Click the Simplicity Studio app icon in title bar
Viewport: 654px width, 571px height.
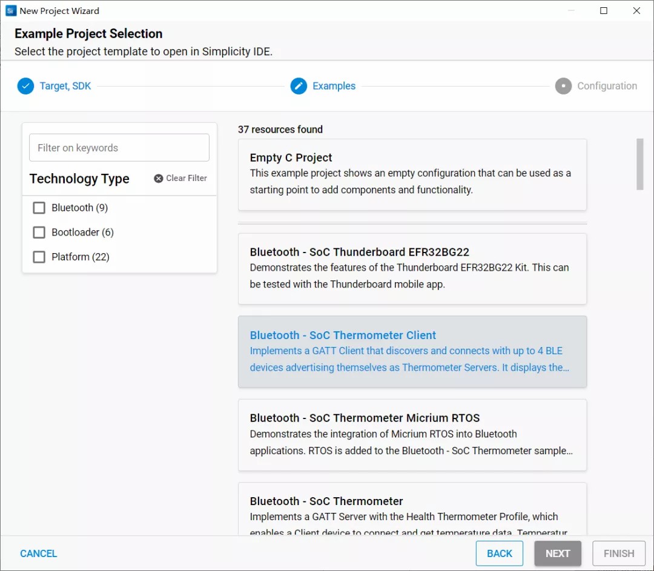[11, 11]
